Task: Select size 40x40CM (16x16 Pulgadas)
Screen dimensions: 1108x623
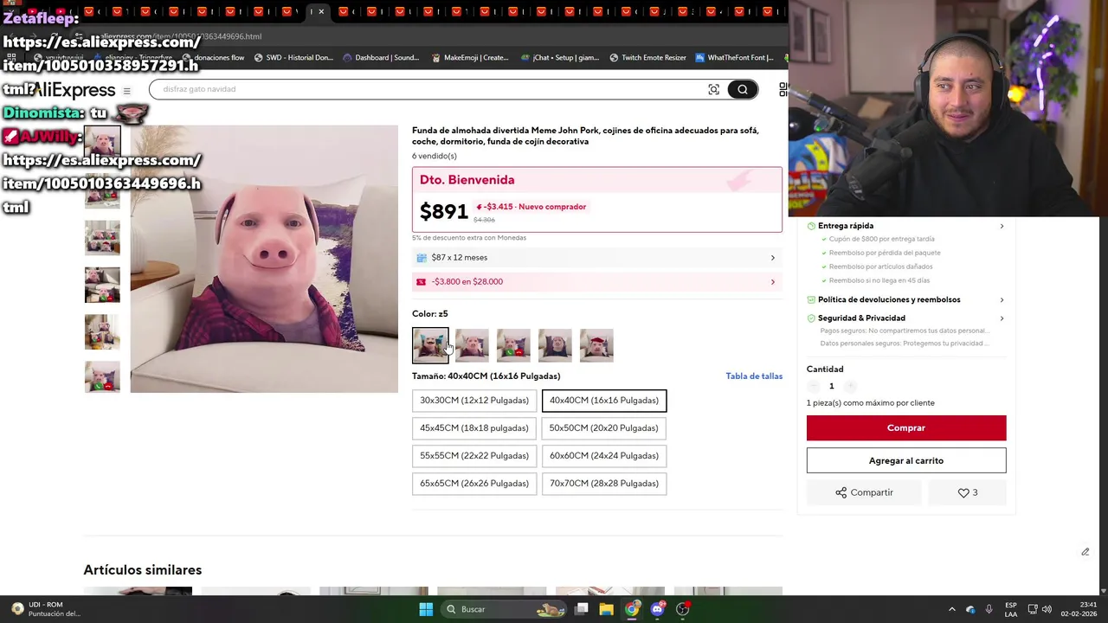Action: [604, 401]
